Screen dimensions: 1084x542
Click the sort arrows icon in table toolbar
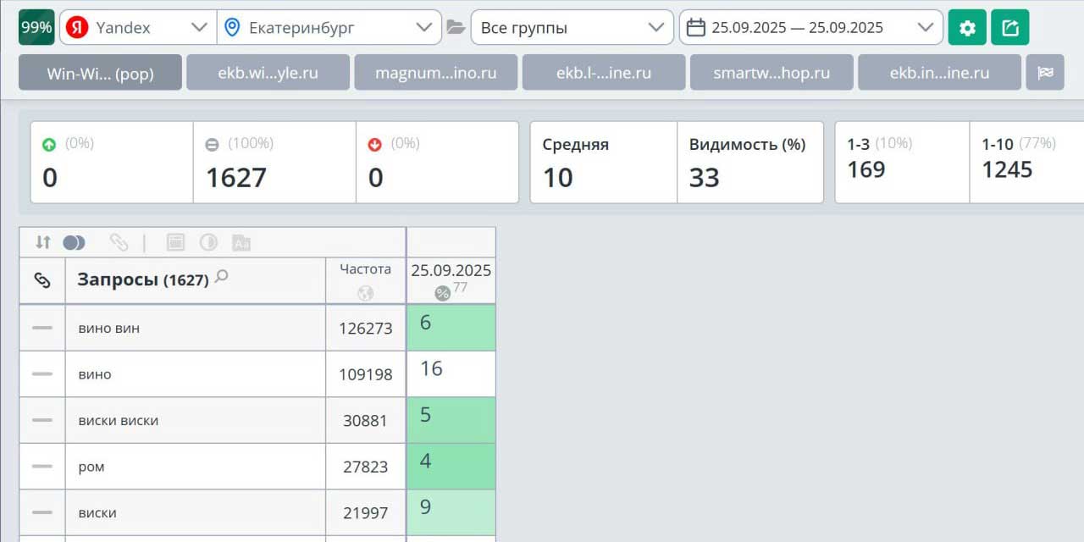[x=43, y=243]
